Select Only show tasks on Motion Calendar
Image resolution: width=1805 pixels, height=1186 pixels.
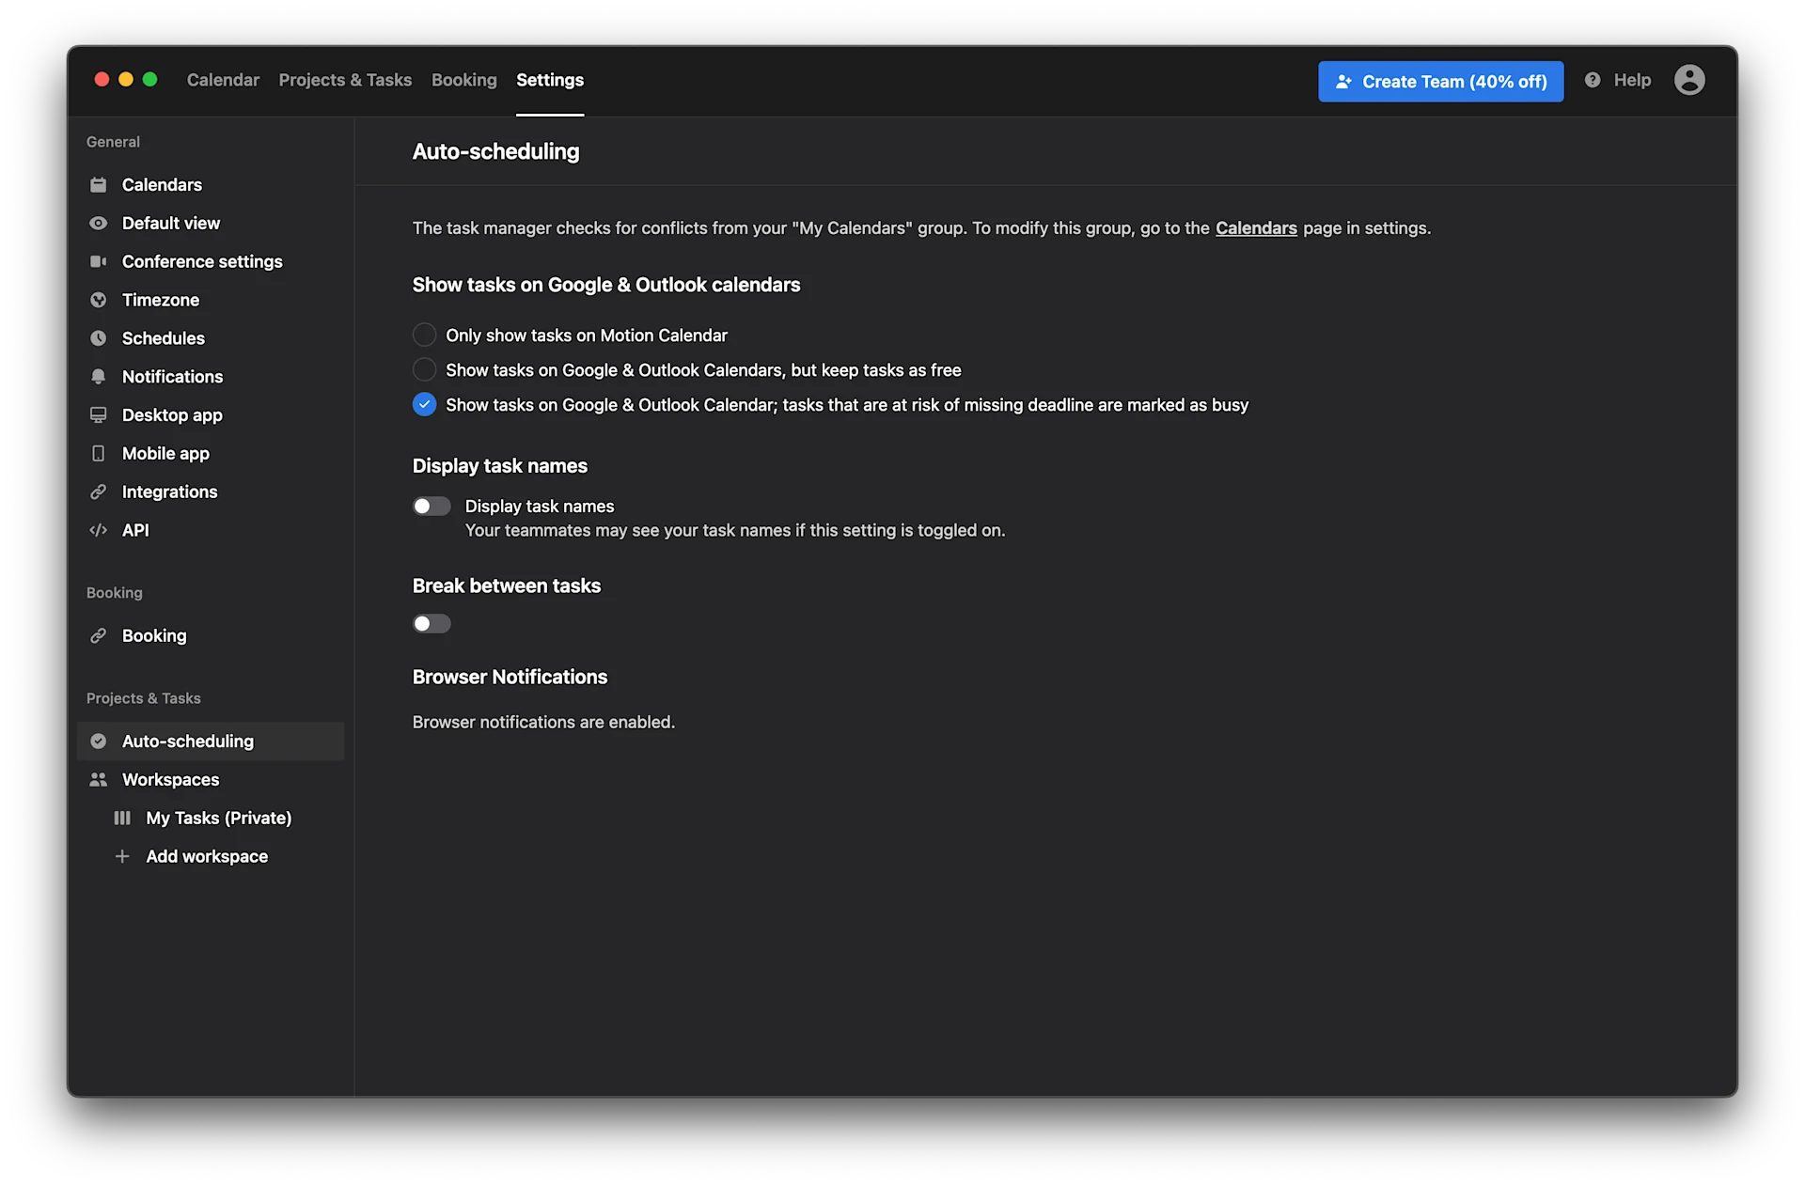coord(423,335)
